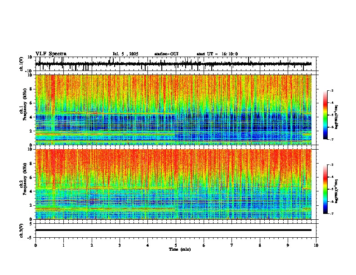Viewport: 356px width, 275px height.
Task: Click the time-axis tick label "9"
Action: coord(288,245)
